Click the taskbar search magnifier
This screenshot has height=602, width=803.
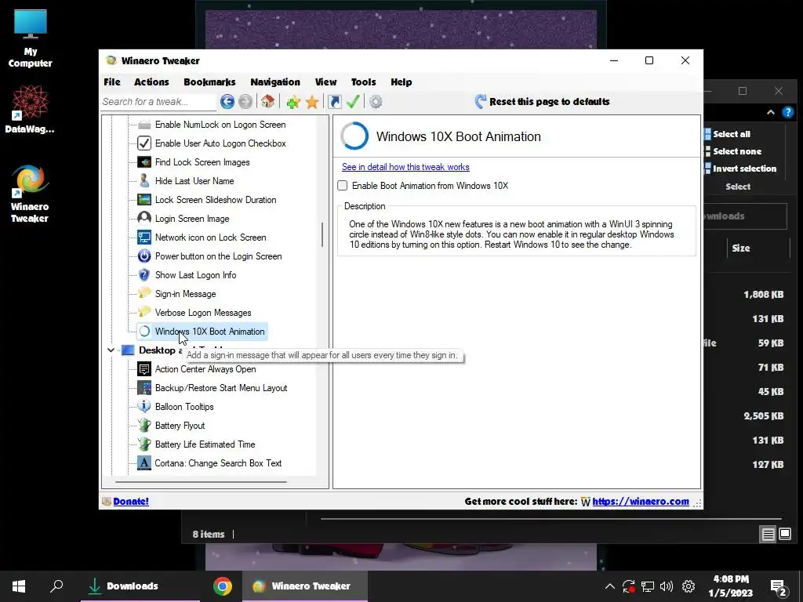[56, 586]
